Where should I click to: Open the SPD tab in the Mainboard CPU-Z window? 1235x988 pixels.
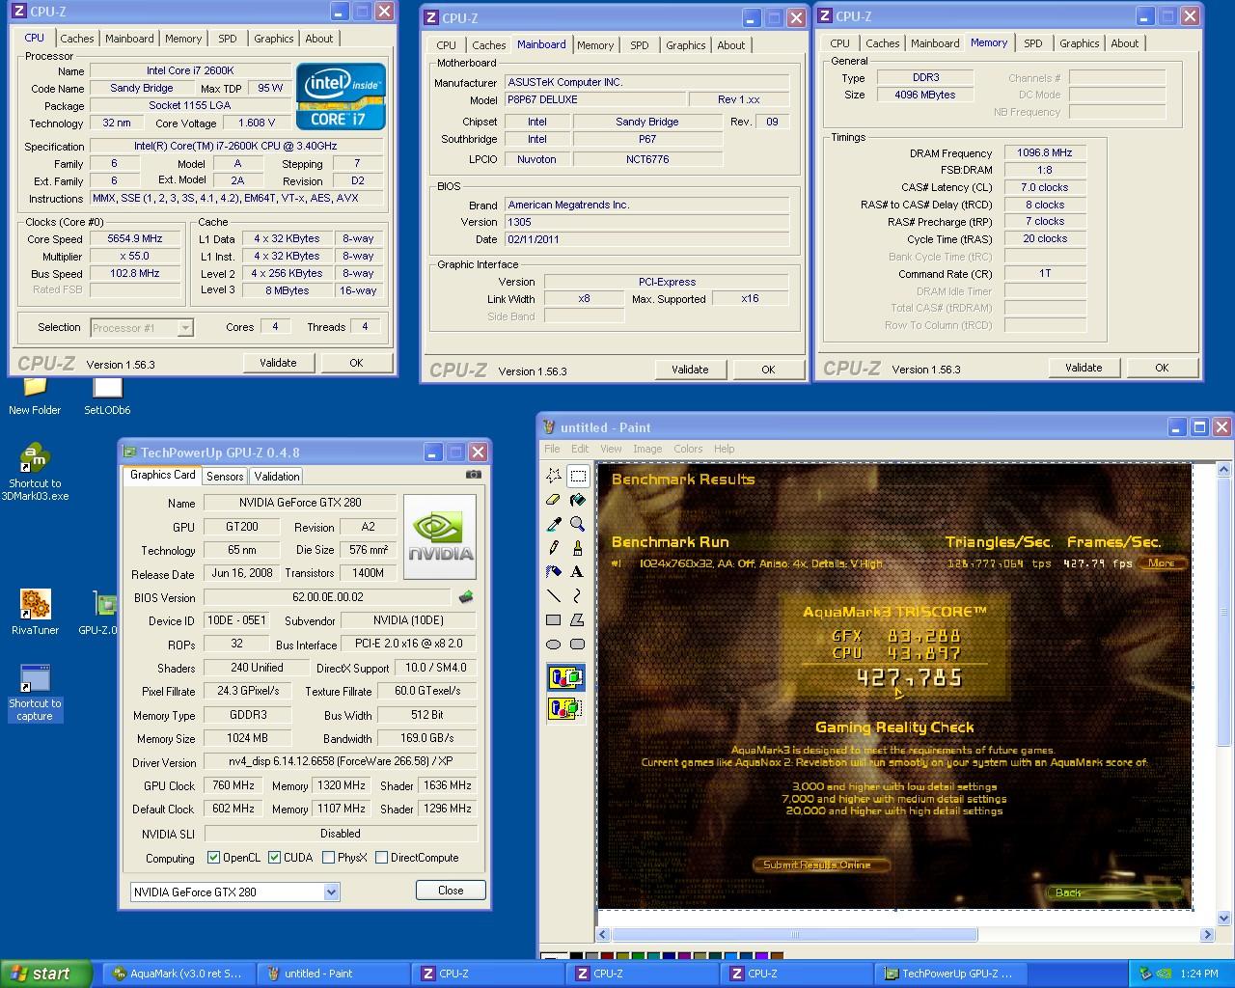tap(639, 45)
